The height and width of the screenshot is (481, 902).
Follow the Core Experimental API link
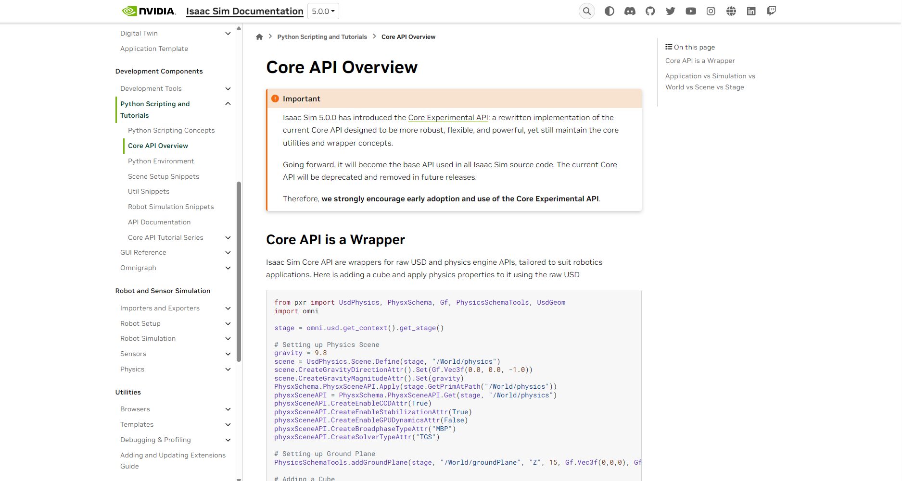pyautogui.click(x=448, y=118)
